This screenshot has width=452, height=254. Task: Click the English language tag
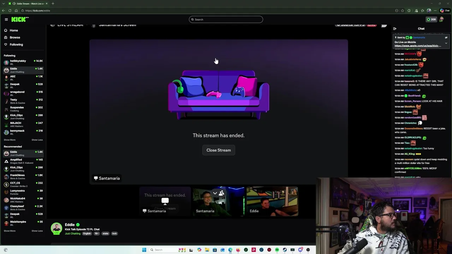[x=87, y=234]
